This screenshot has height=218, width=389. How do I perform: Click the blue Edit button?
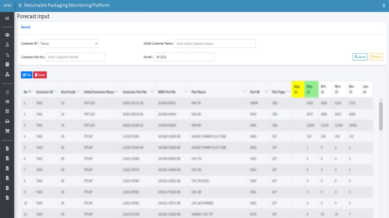(x=27, y=75)
